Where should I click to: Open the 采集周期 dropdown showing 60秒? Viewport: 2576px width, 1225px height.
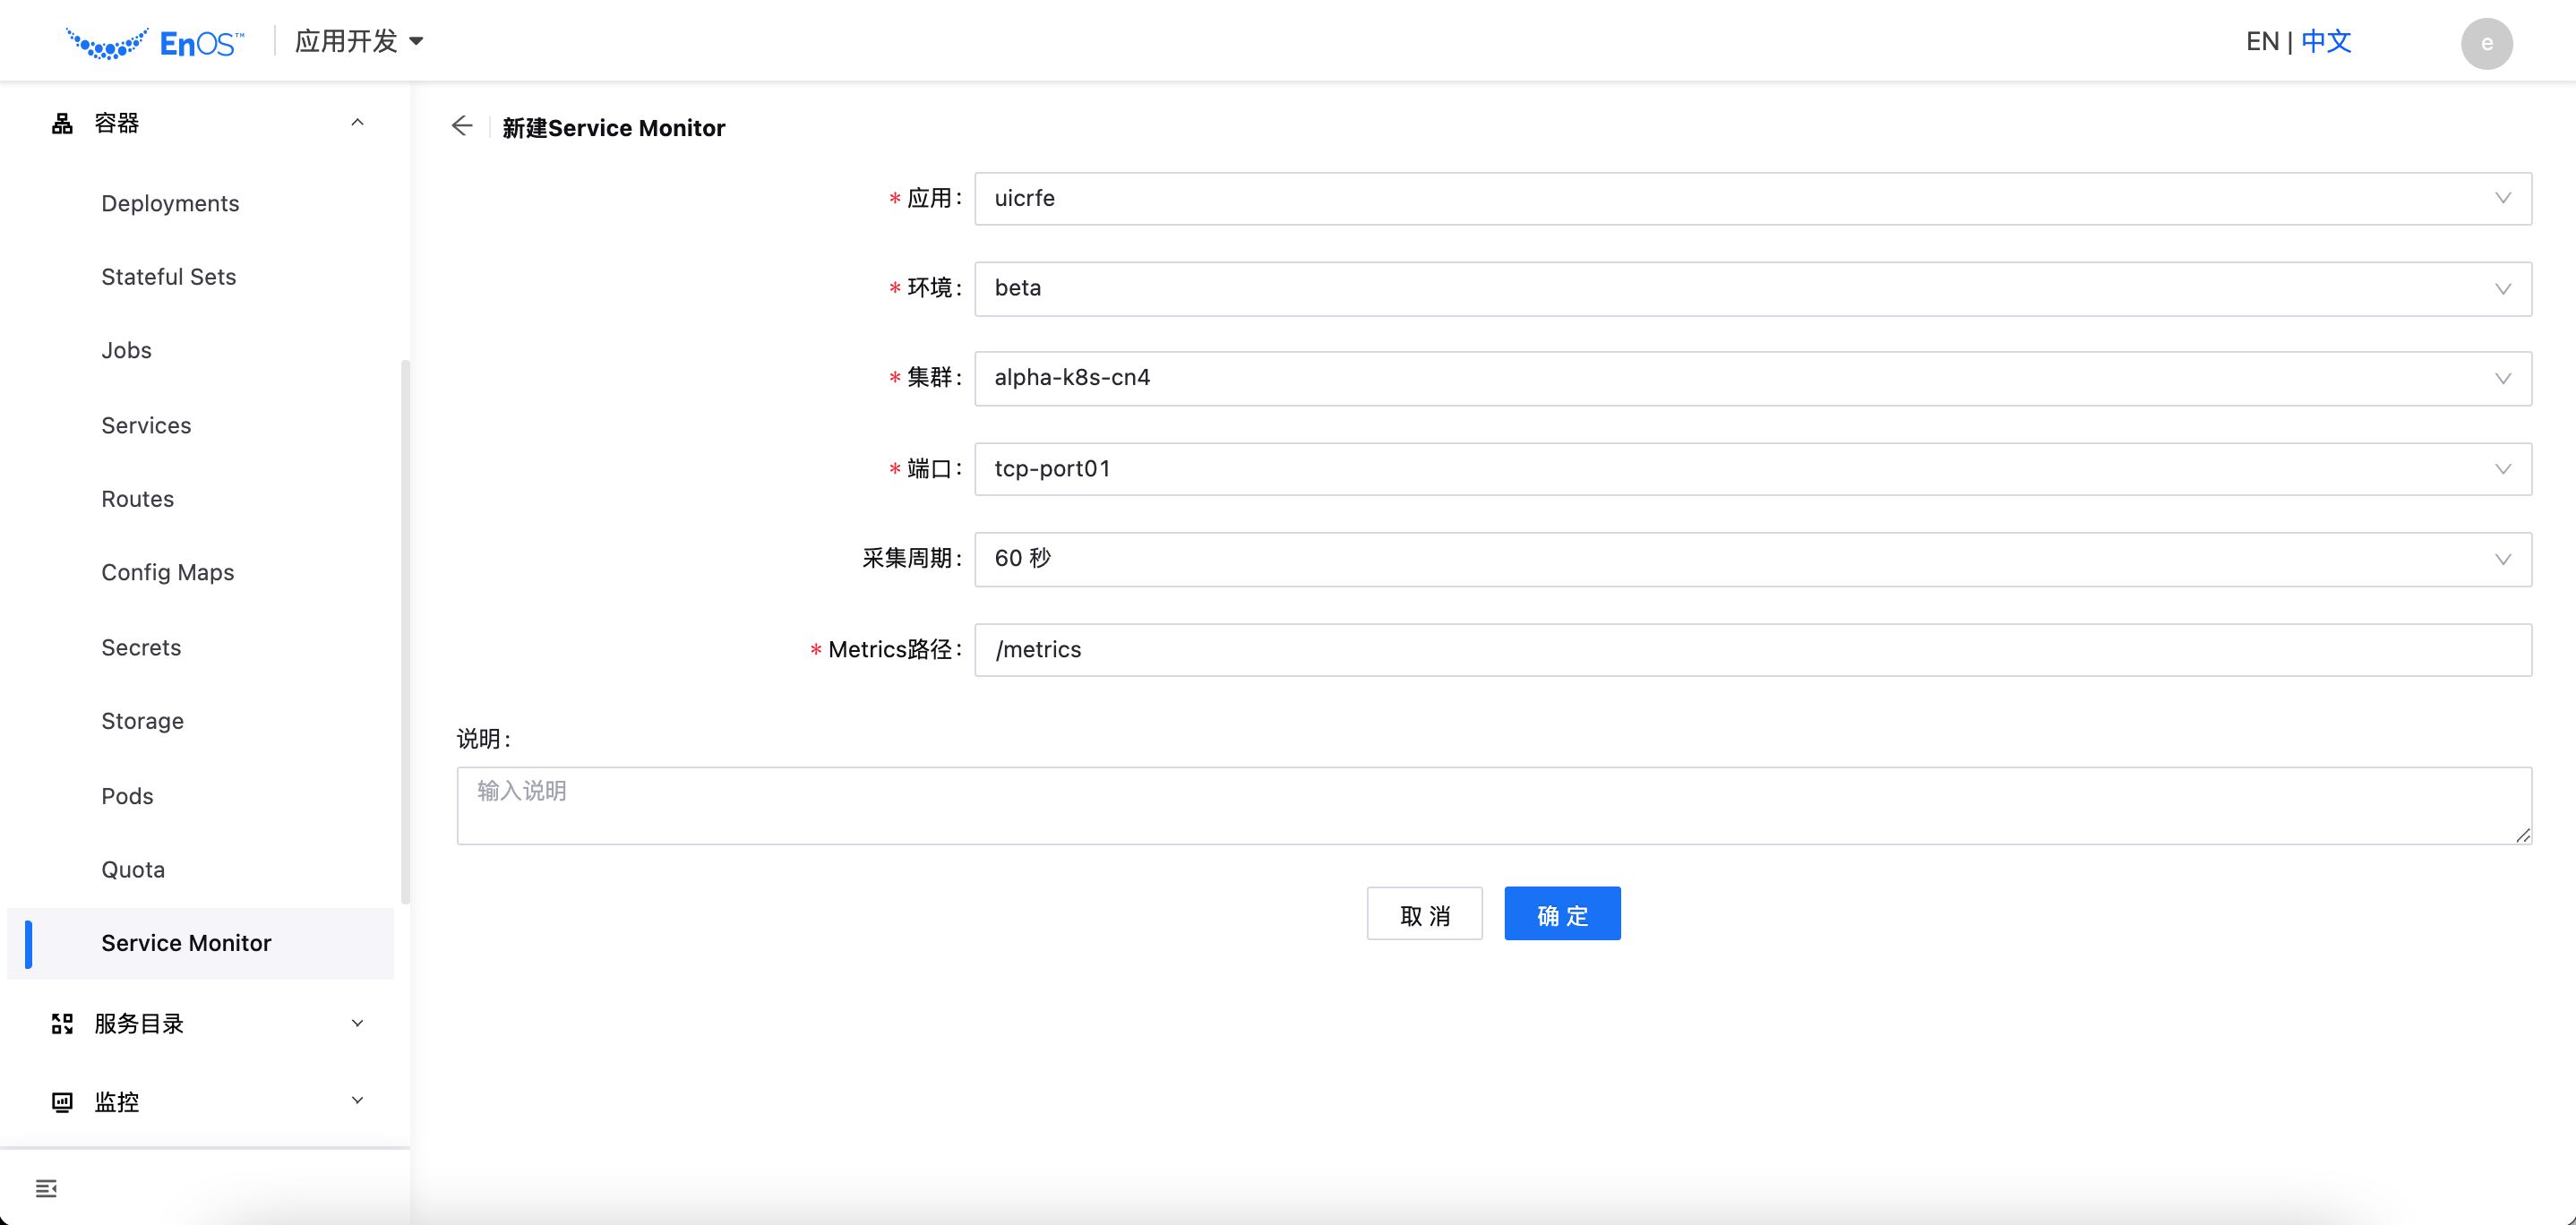coord(2503,559)
